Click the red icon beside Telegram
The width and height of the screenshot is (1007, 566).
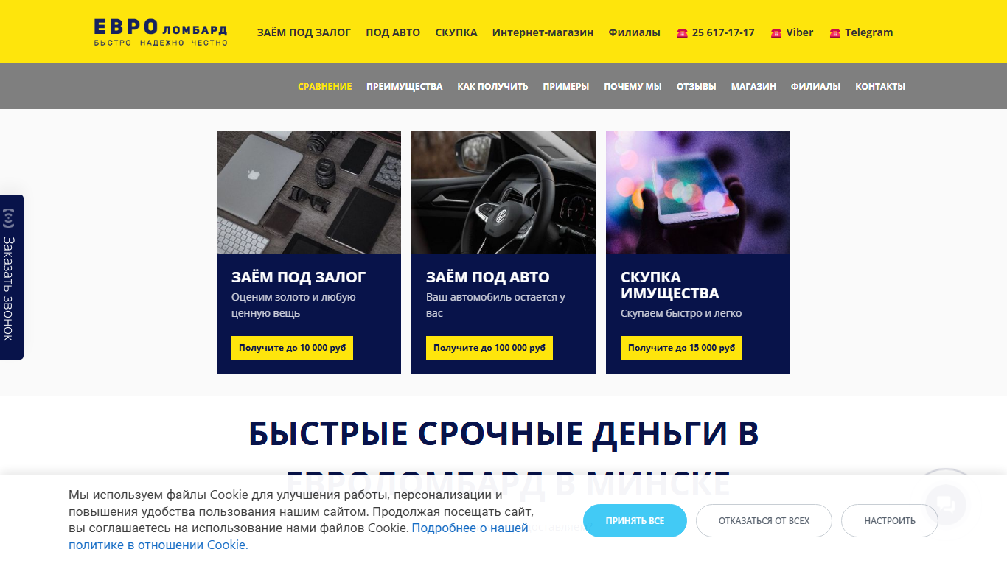(834, 33)
